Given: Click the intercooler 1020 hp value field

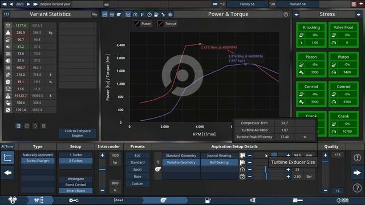Looking at the screenshot, I should coord(115,155).
